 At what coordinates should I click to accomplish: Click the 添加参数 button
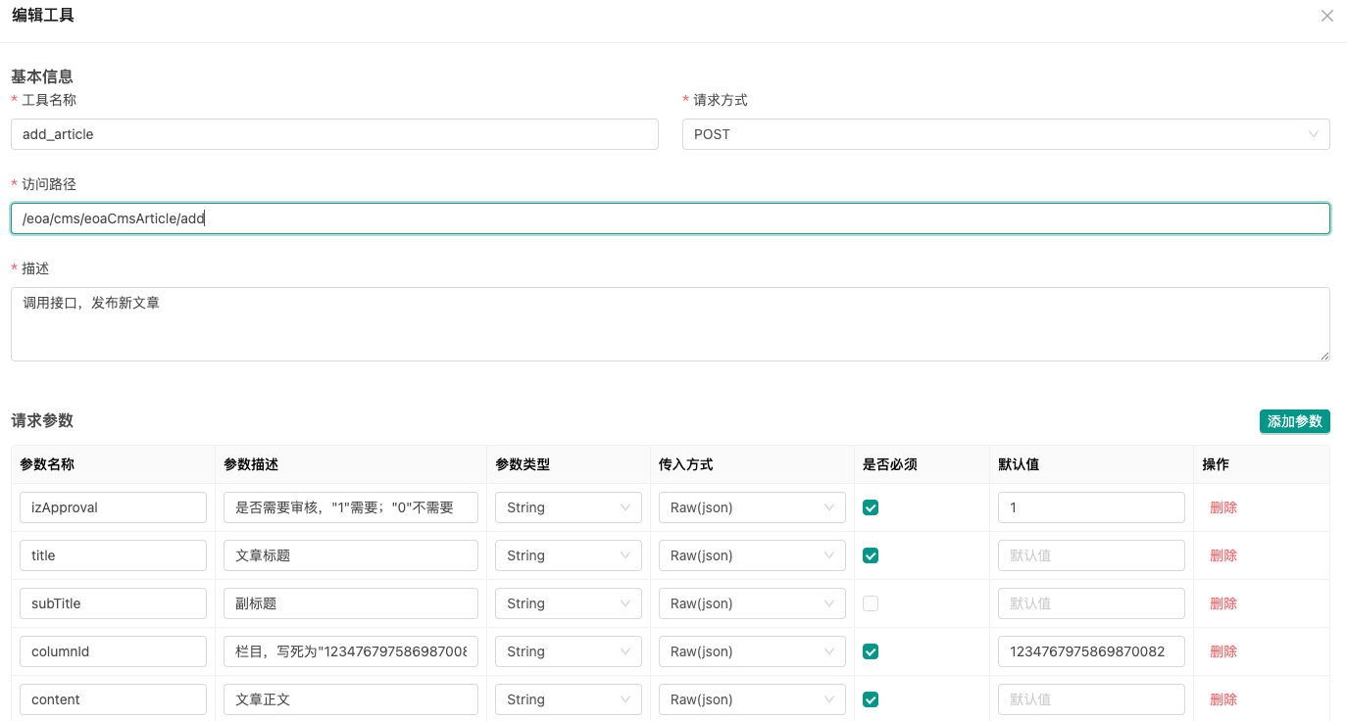point(1294,421)
